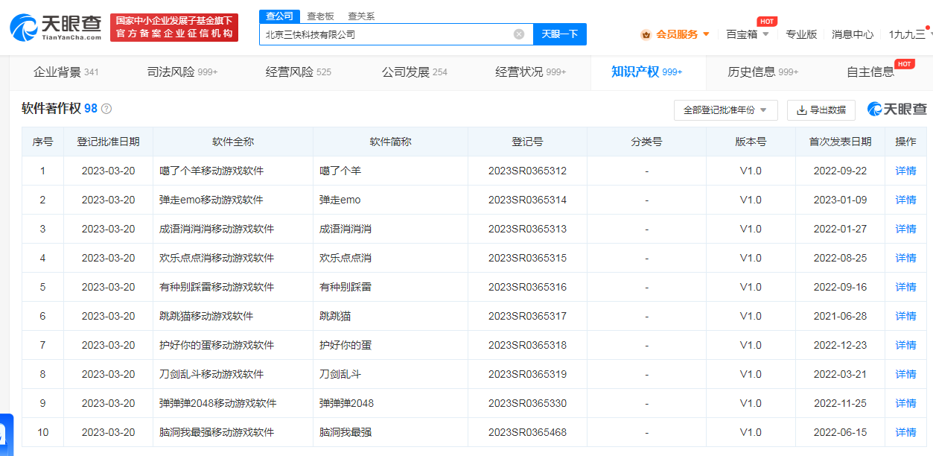Click the 首次发表日期 column header
The width and height of the screenshot is (933, 456).
click(840, 142)
